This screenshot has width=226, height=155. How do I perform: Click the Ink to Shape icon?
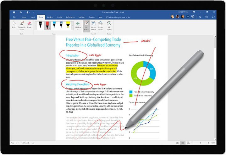click(x=93, y=25)
